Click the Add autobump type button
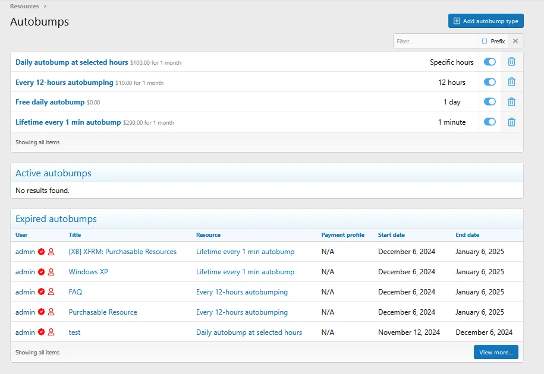 (x=486, y=21)
